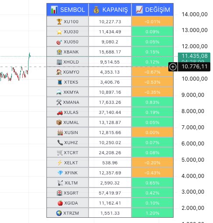
Task: Click the black 10.776,11 crosshair price label
Action: point(194,67)
